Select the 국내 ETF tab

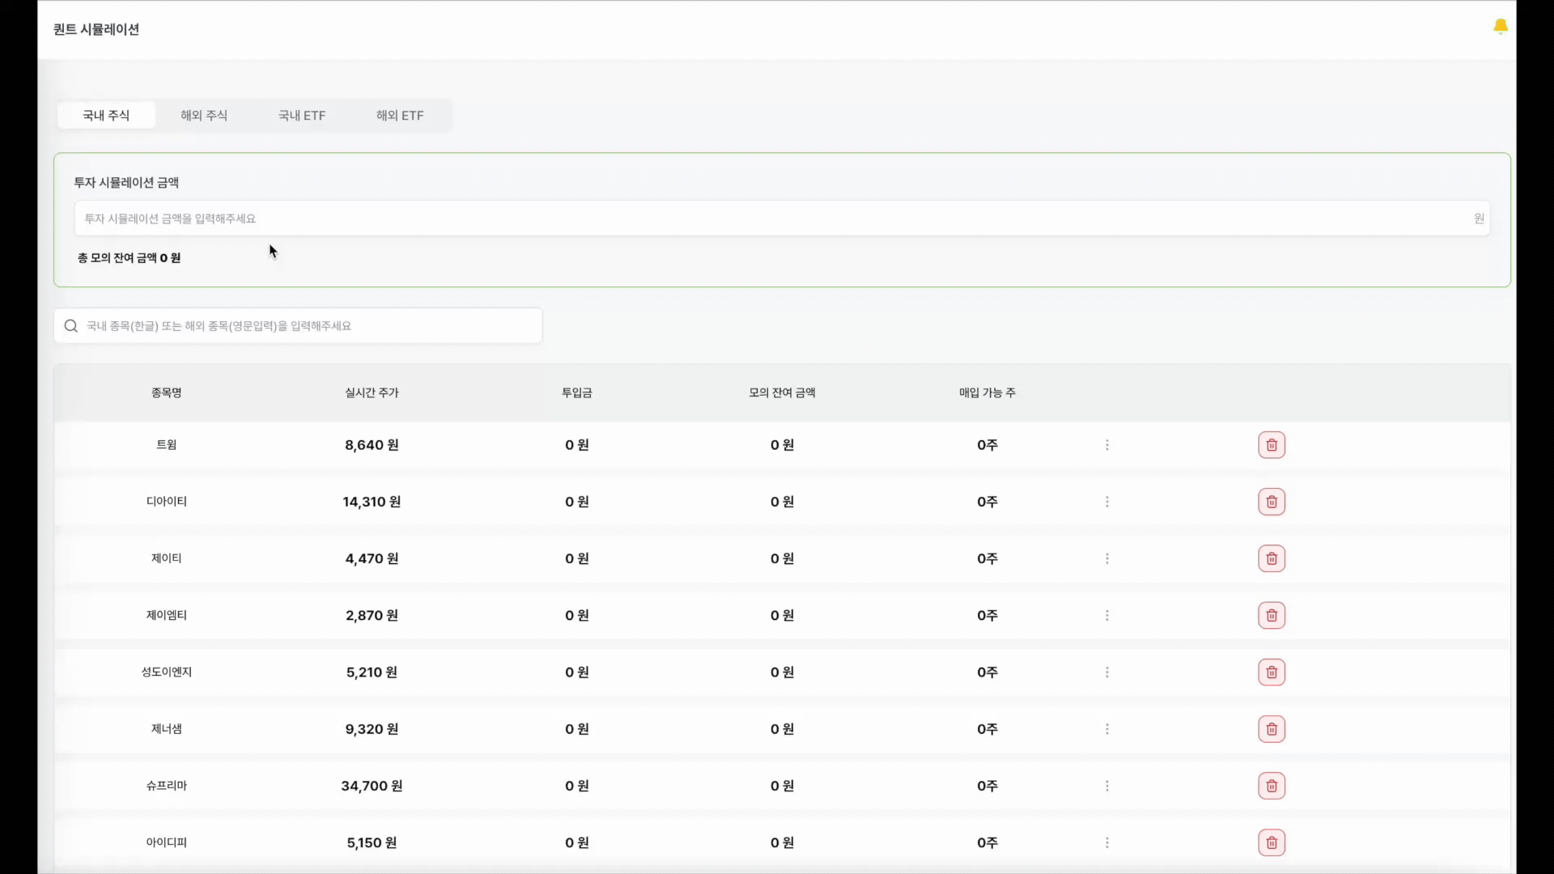[x=302, y=116]
